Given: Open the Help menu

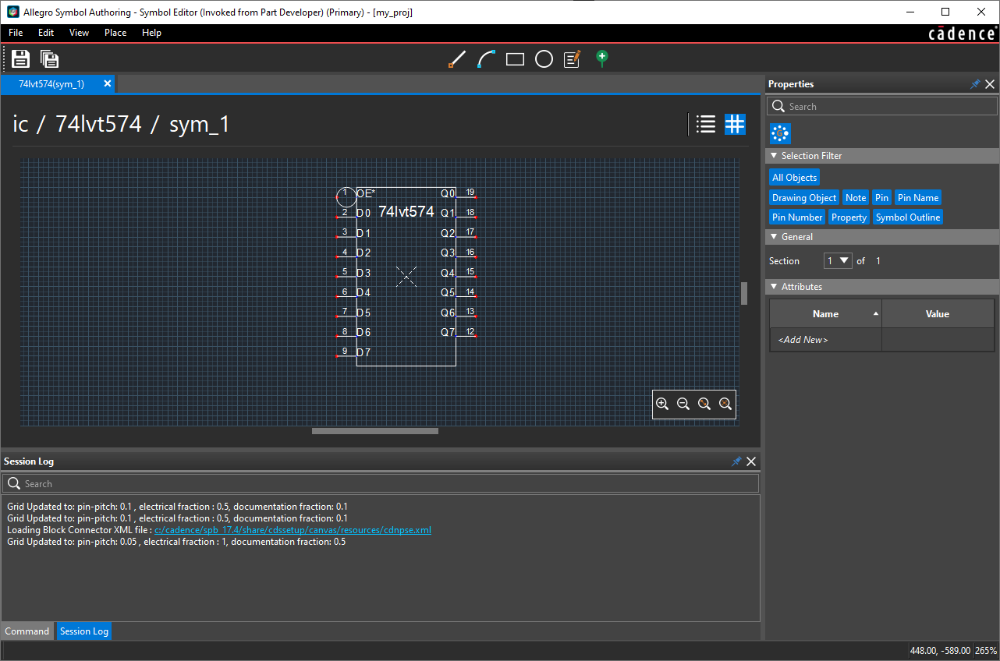Looking at the screenshot, I should pyautogui.click(x=151, y=33).
